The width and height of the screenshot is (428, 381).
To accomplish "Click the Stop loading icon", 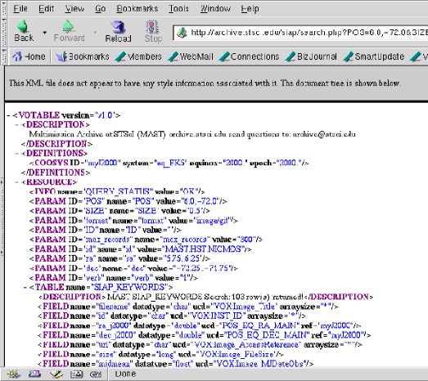I will [x=152, y=27].
